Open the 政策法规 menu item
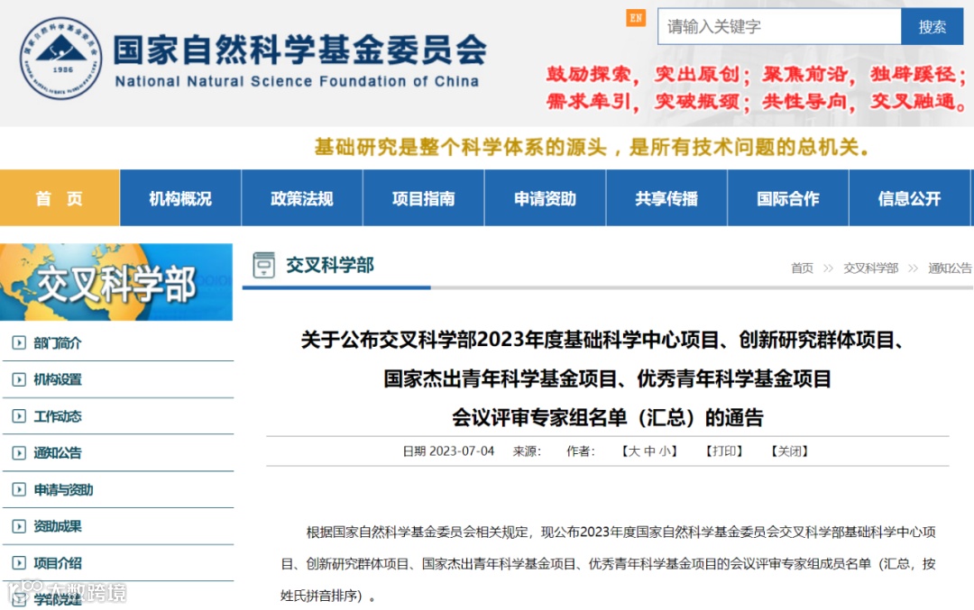974x610 pixels. (x=302, y=198)
